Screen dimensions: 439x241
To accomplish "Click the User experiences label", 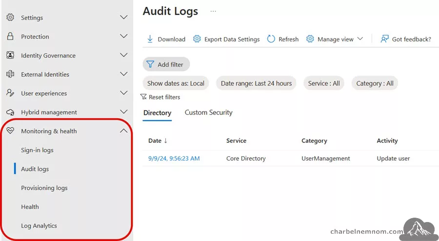I will (44, 93).
